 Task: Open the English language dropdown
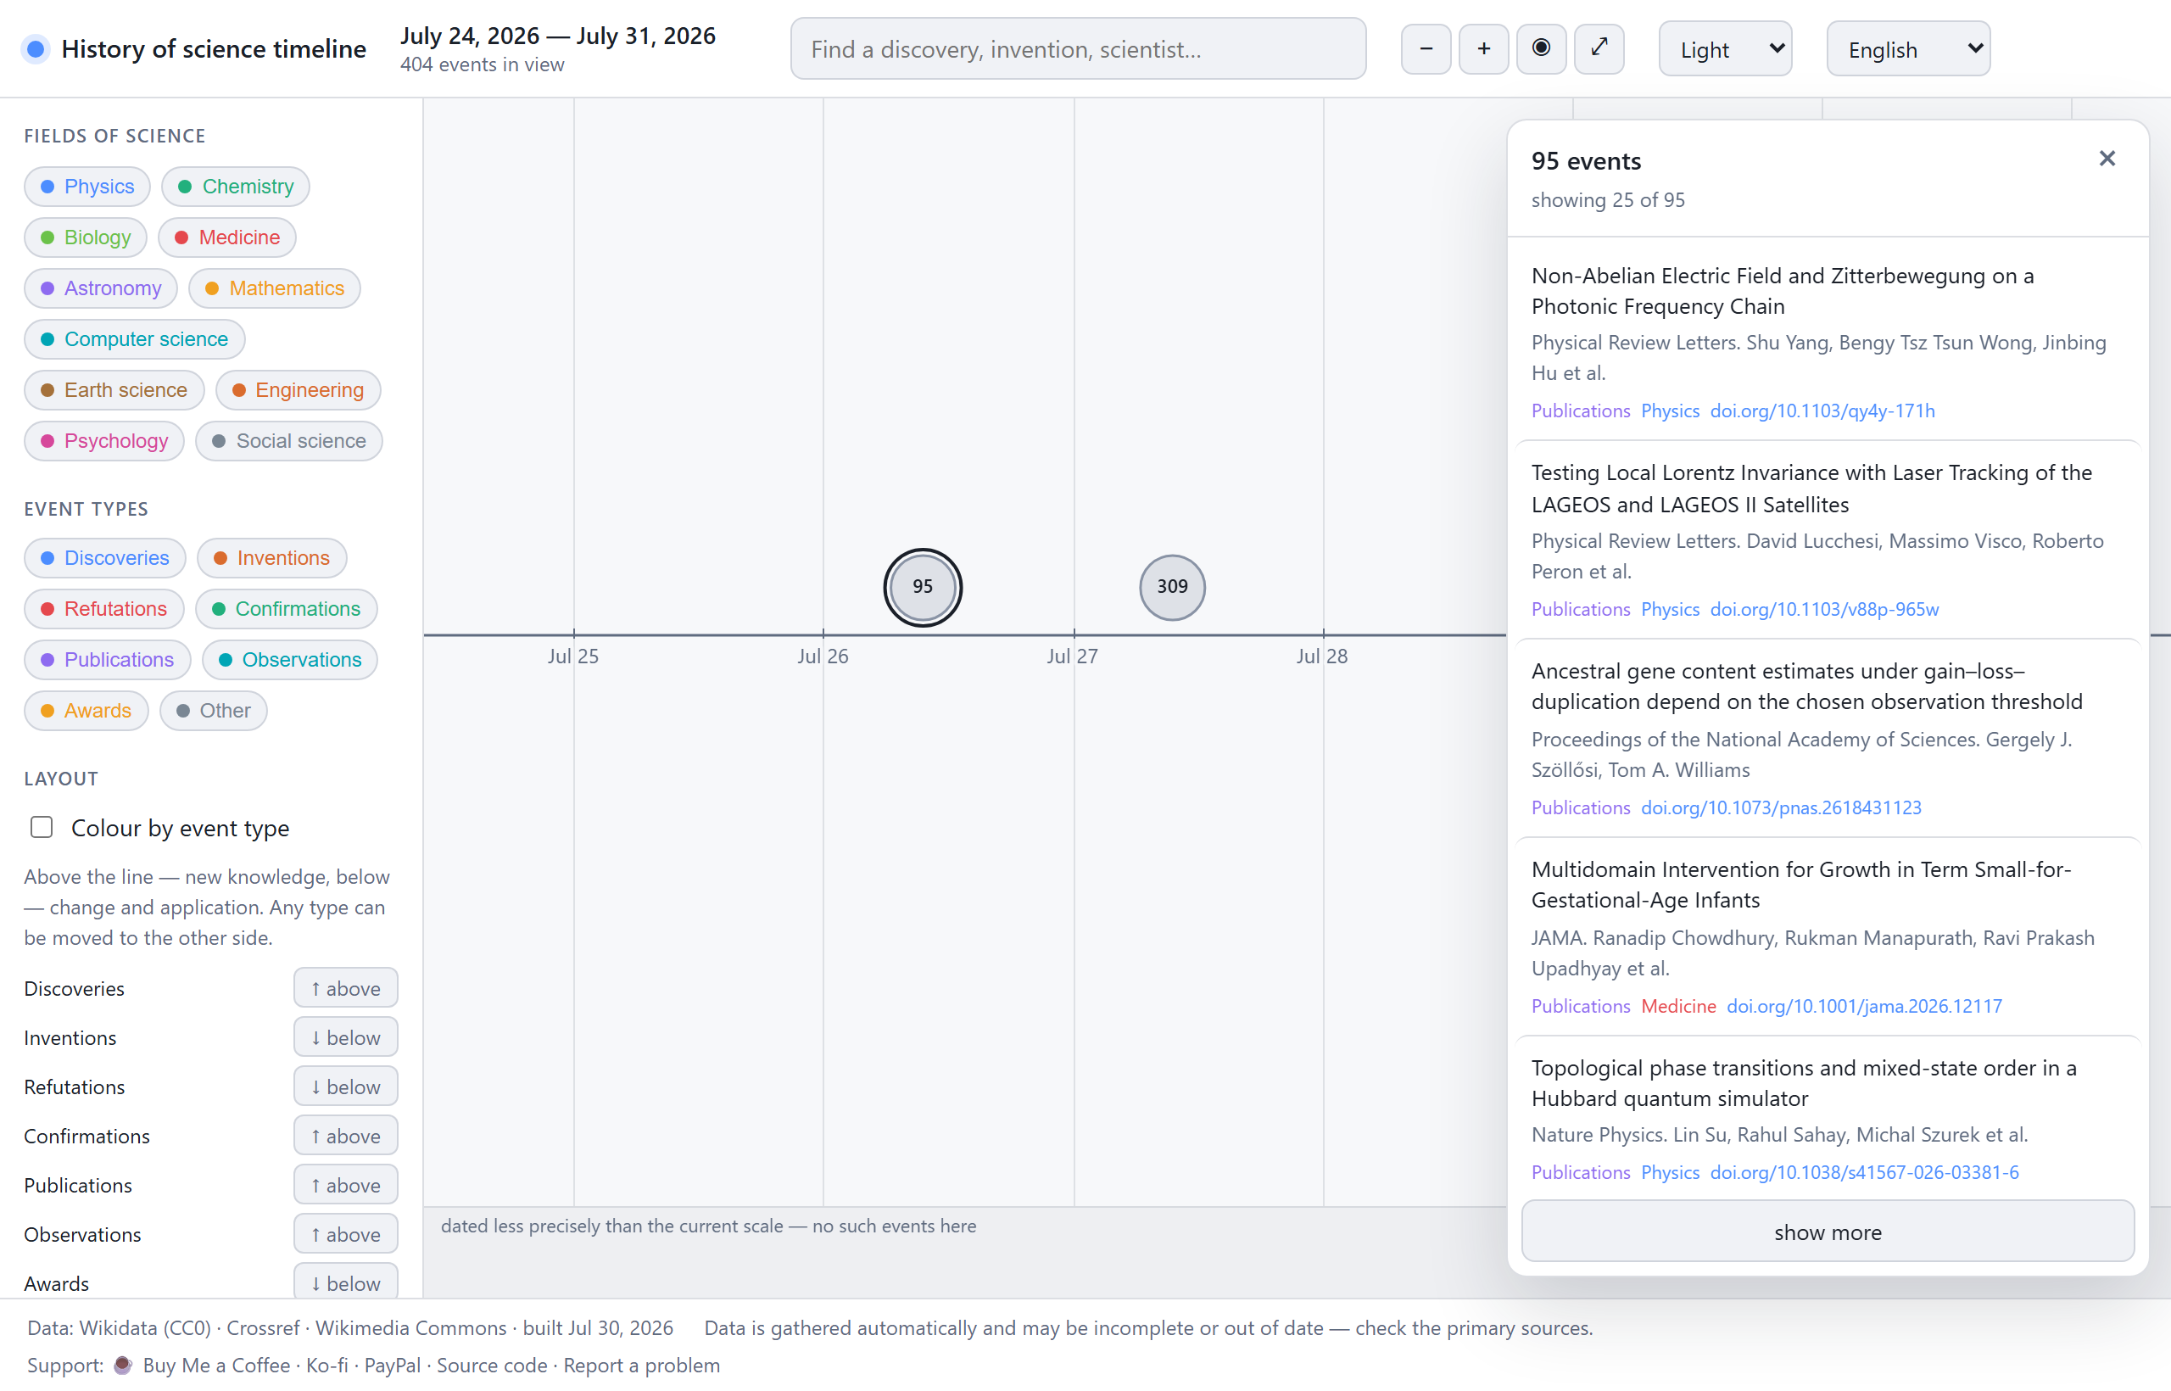point(1908,49)
